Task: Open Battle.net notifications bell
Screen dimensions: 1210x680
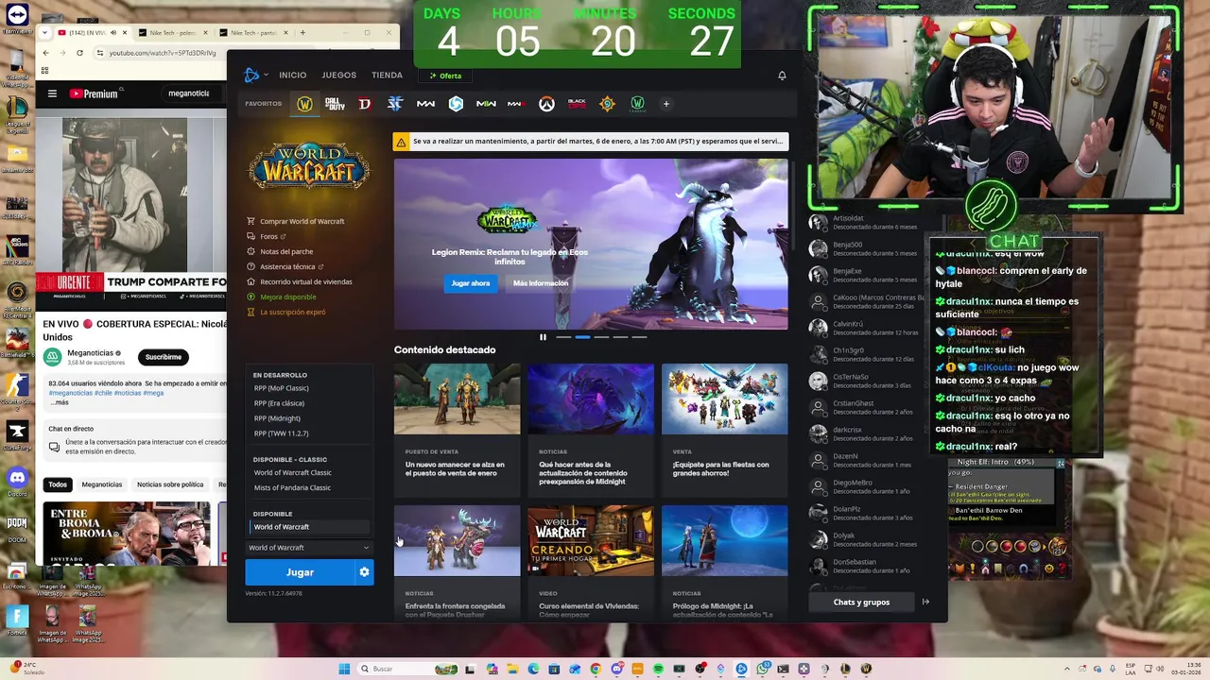Action: click(782, 76)
